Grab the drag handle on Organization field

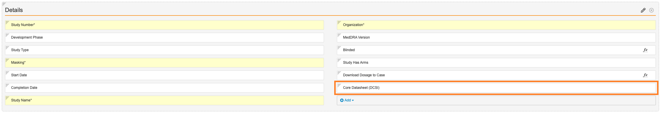pos(339,23)
